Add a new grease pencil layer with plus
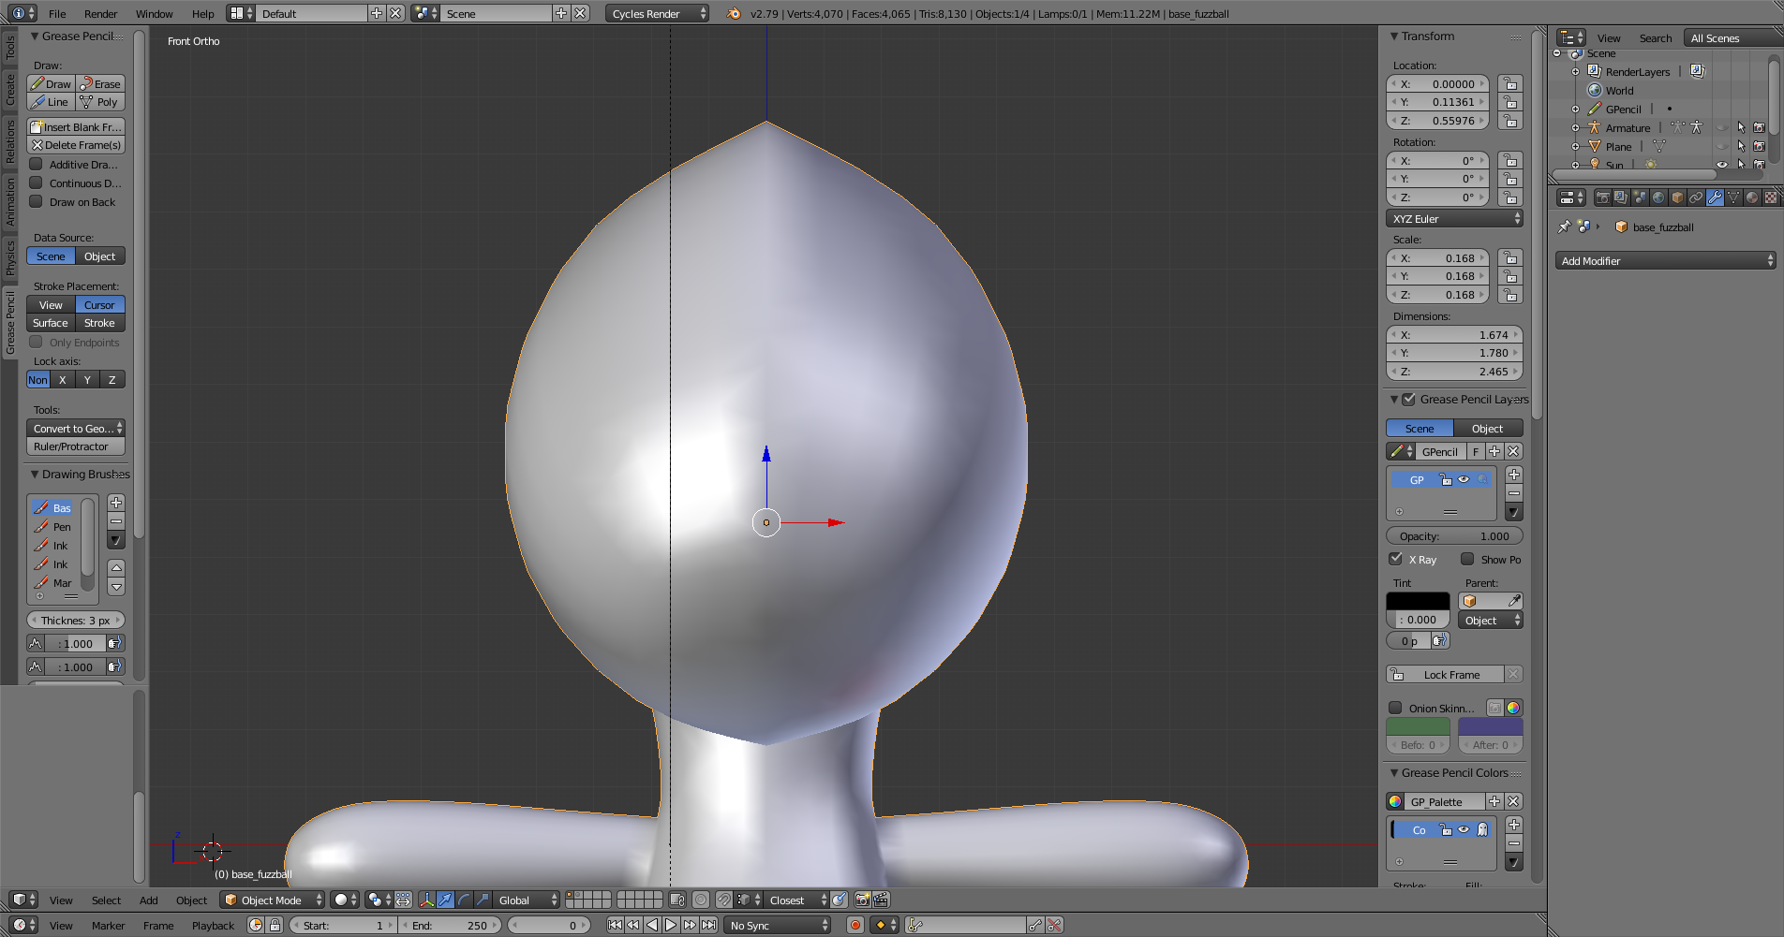 tap(1513, 475)
